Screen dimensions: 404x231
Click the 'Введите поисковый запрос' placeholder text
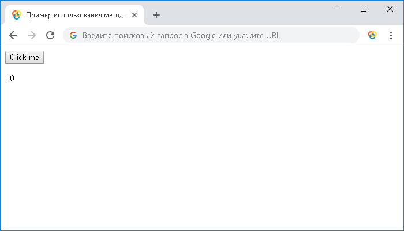pos(181,35)
